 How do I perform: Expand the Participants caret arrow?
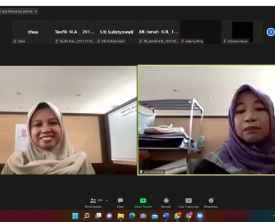(107, 200)
